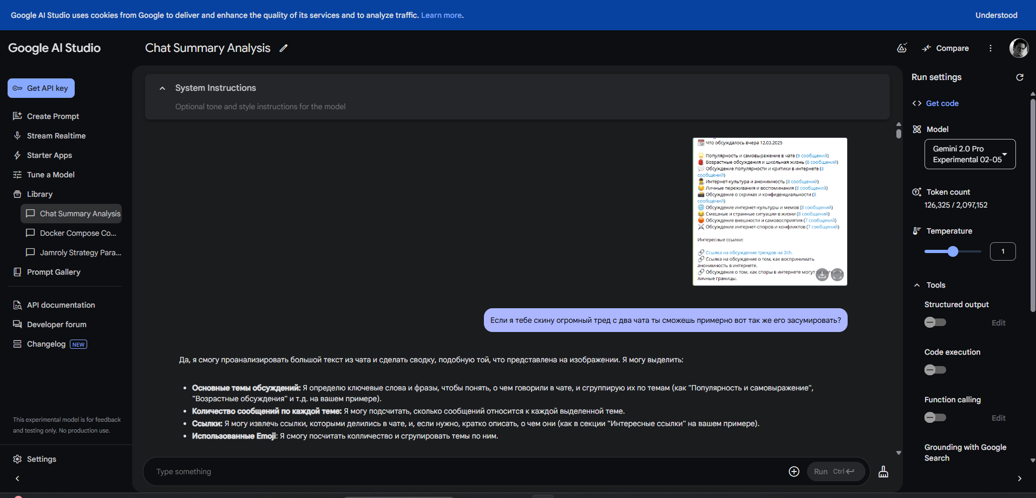The image size is (1036, 498).
Task: Select Prompt Gallery in the sidebar
Action: pyautogui.click(x=54, y=272)
